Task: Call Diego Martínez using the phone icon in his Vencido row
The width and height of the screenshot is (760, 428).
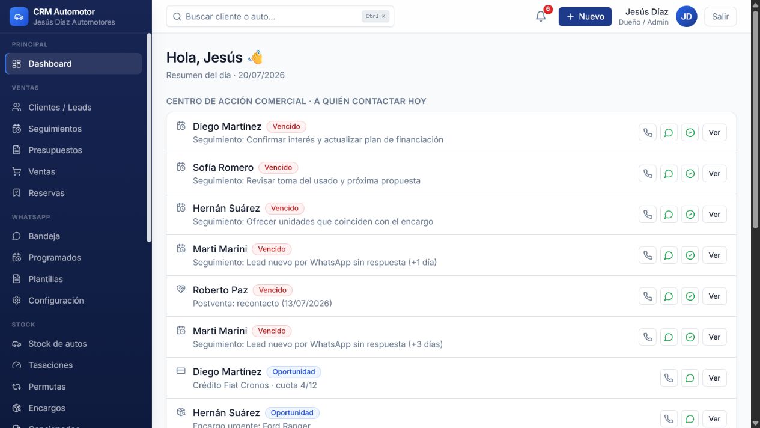Action: point(648,133)
